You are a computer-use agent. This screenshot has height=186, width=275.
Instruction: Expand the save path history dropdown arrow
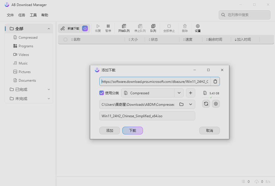coord(191,104)
